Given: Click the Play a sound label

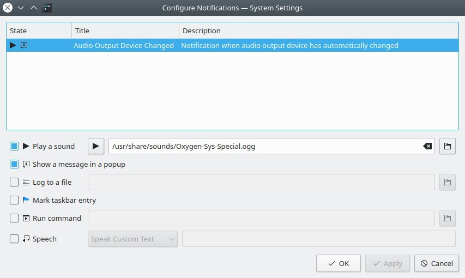Looking at the screenshot, I should 53,146.
